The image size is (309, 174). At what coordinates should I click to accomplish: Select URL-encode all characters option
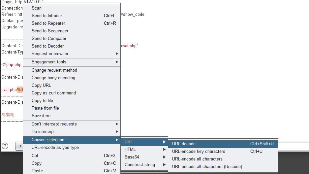(x=197, y=159)
